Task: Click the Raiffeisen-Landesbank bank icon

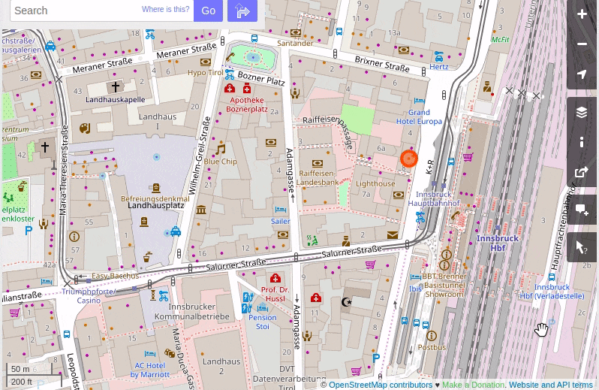Action: click(317, 164)
